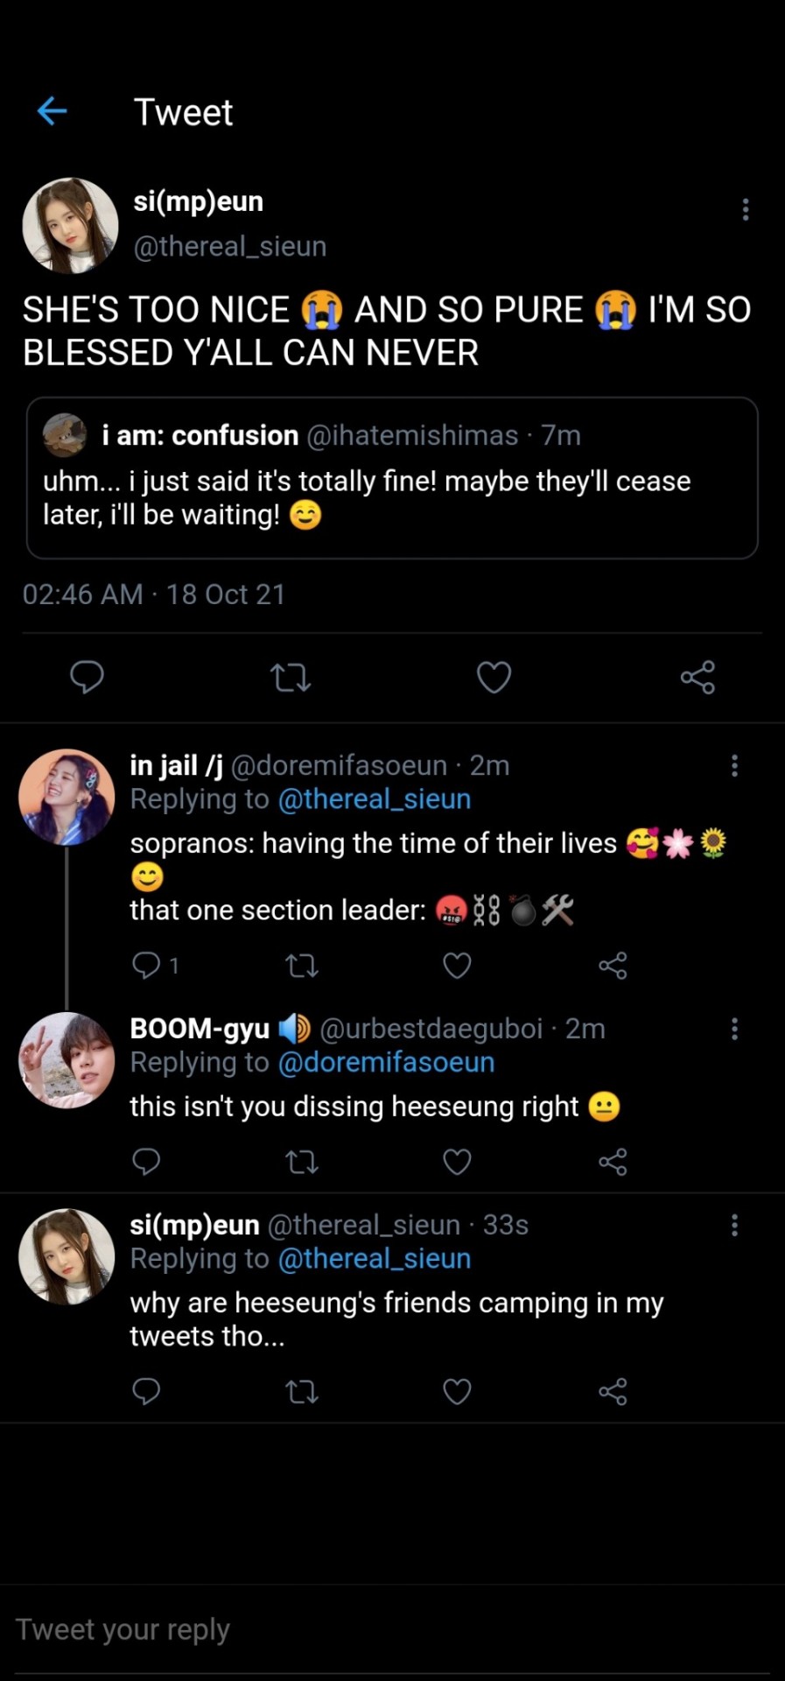Open more options on BOOM-gyu reply
Screen dimensions: 785x1681
coord(734,1029)
